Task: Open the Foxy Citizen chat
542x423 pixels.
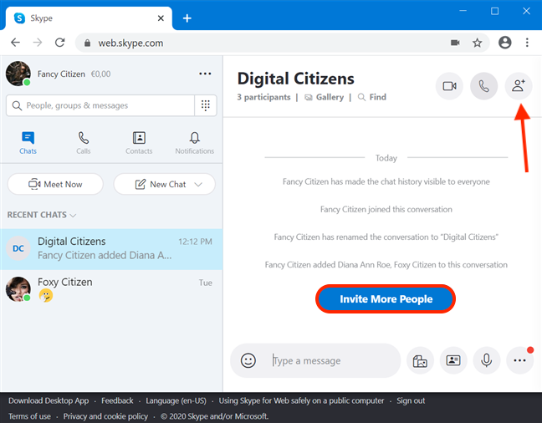Action: [x=111, y=289]
